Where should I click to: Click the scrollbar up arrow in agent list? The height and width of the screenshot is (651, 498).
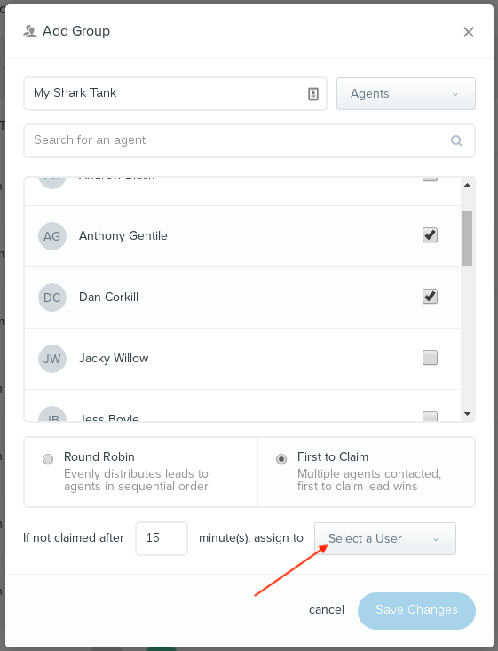point(467,185)
